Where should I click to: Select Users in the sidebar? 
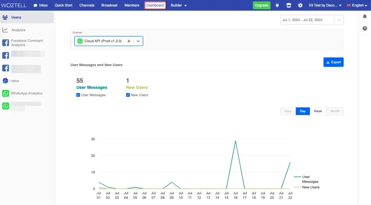tap(27, 17)
